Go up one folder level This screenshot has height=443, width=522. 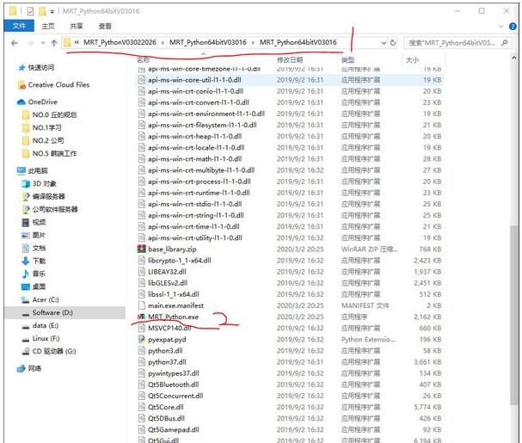[54, 43]
